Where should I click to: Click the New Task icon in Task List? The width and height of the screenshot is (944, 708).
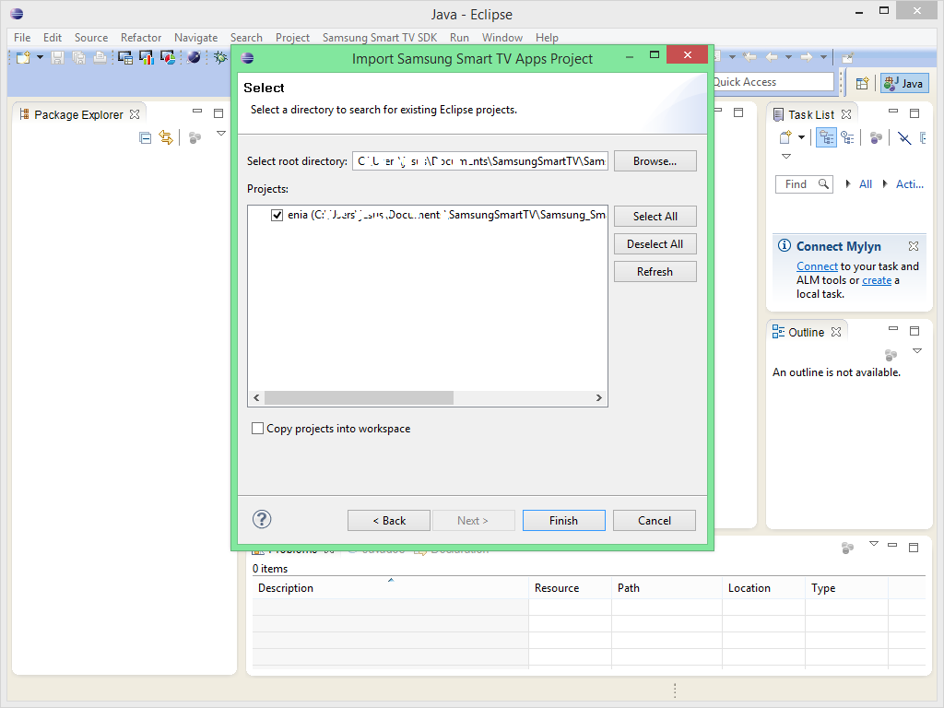[785, 137]
